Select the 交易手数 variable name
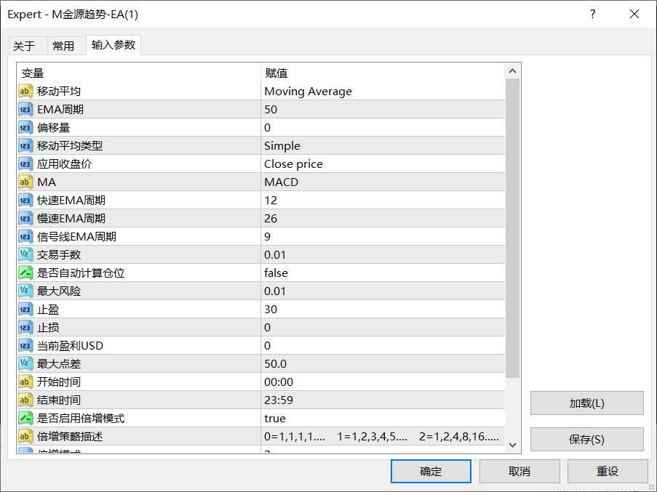The height and width of the screenshot is (492, 657). (x=59, y=255)
